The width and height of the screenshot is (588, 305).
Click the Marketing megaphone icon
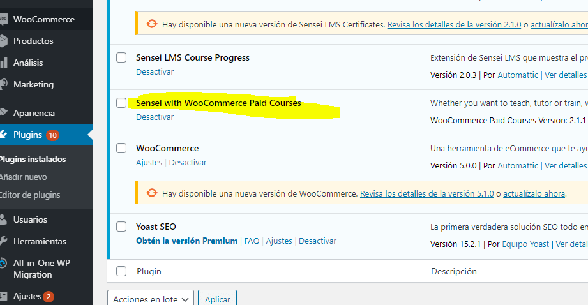click(3, 84)
